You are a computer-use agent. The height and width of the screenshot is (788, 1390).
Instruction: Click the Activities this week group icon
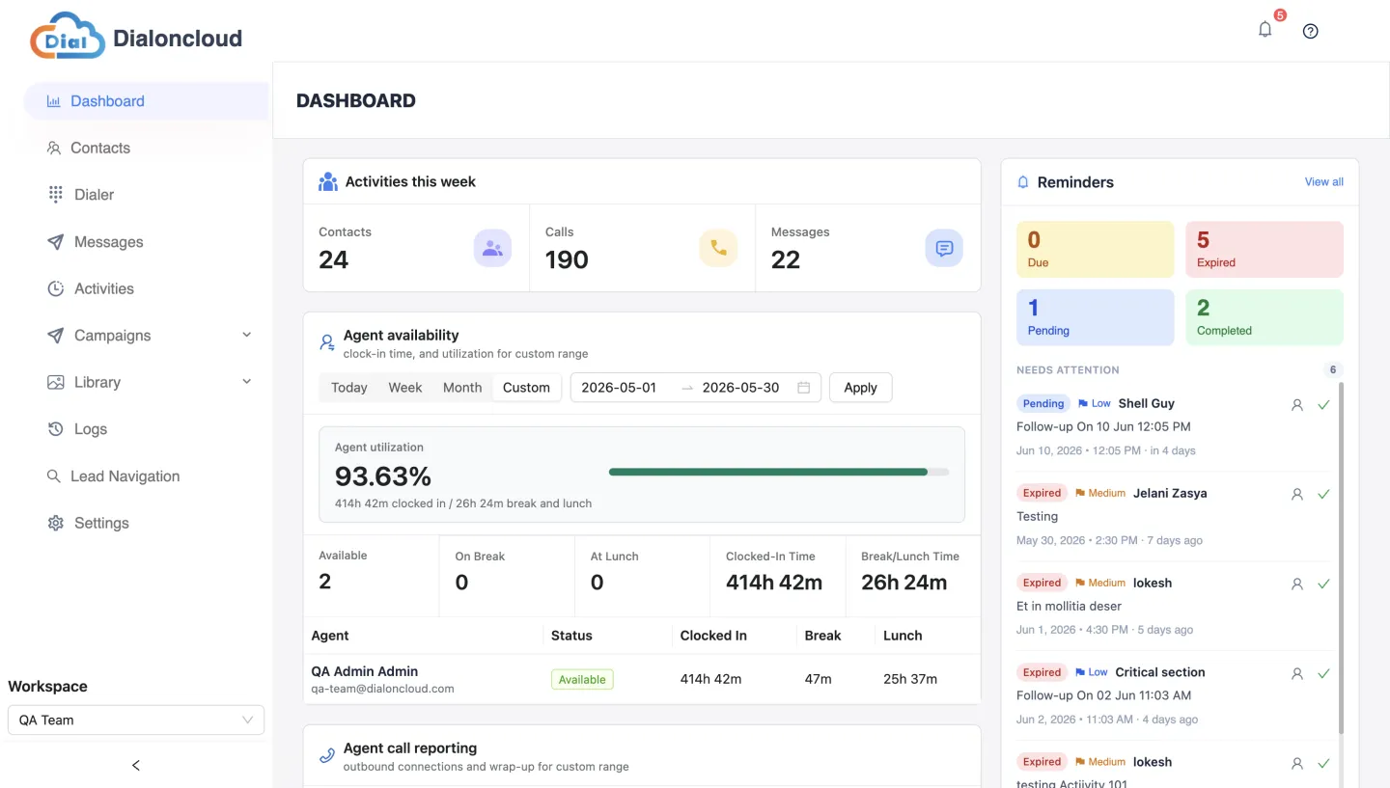328,181
